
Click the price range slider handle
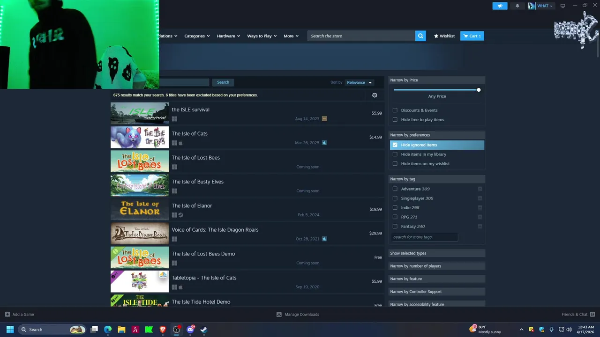[x=479, y=90]
